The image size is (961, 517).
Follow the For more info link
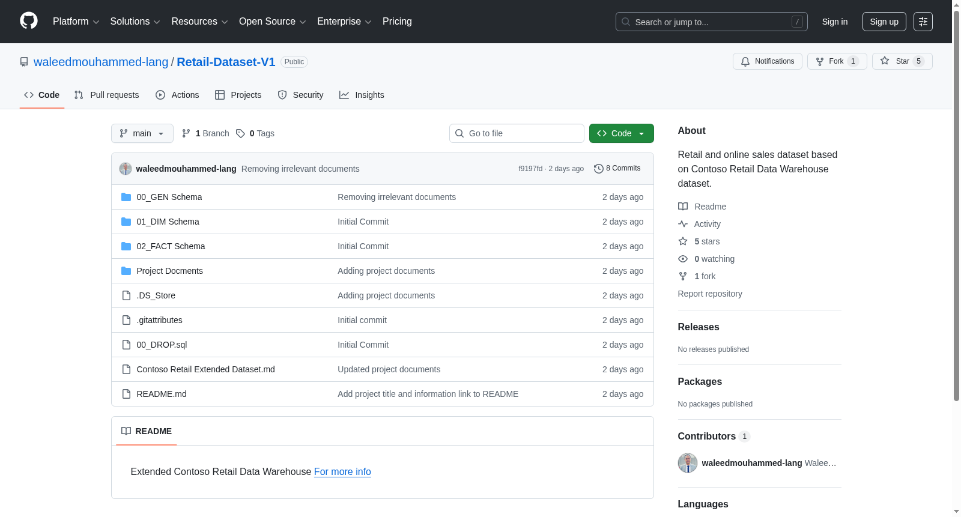[342, 472]
